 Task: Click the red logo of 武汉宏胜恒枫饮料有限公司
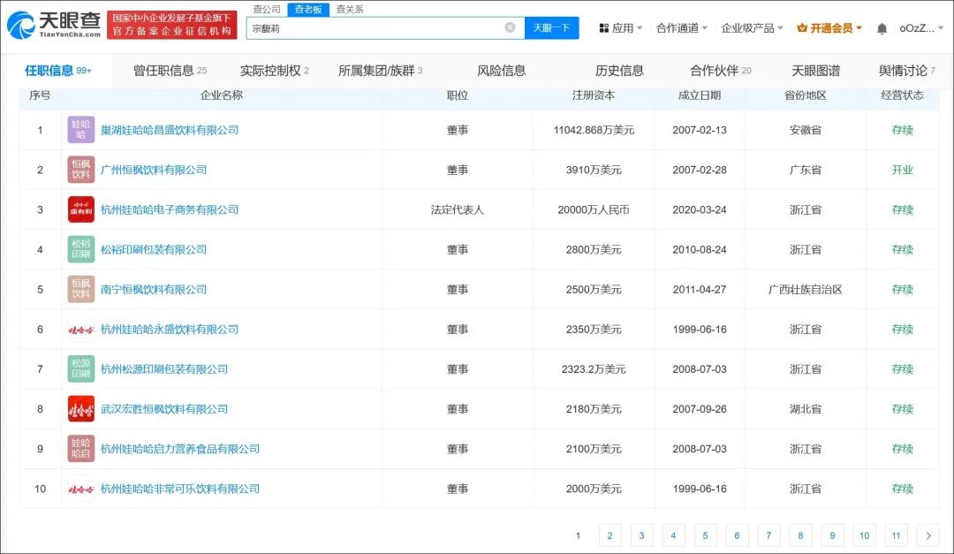81,409
